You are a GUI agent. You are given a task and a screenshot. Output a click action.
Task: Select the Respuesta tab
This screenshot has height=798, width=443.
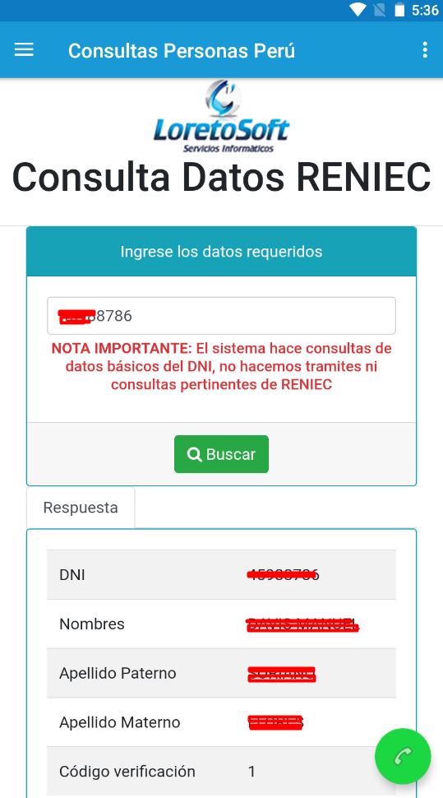point(81,508)
